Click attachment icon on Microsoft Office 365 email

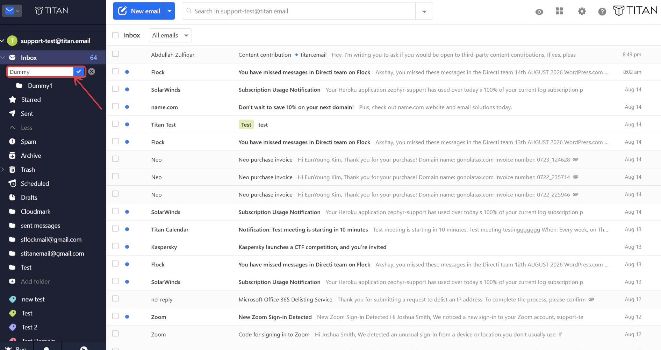point(591,299)
